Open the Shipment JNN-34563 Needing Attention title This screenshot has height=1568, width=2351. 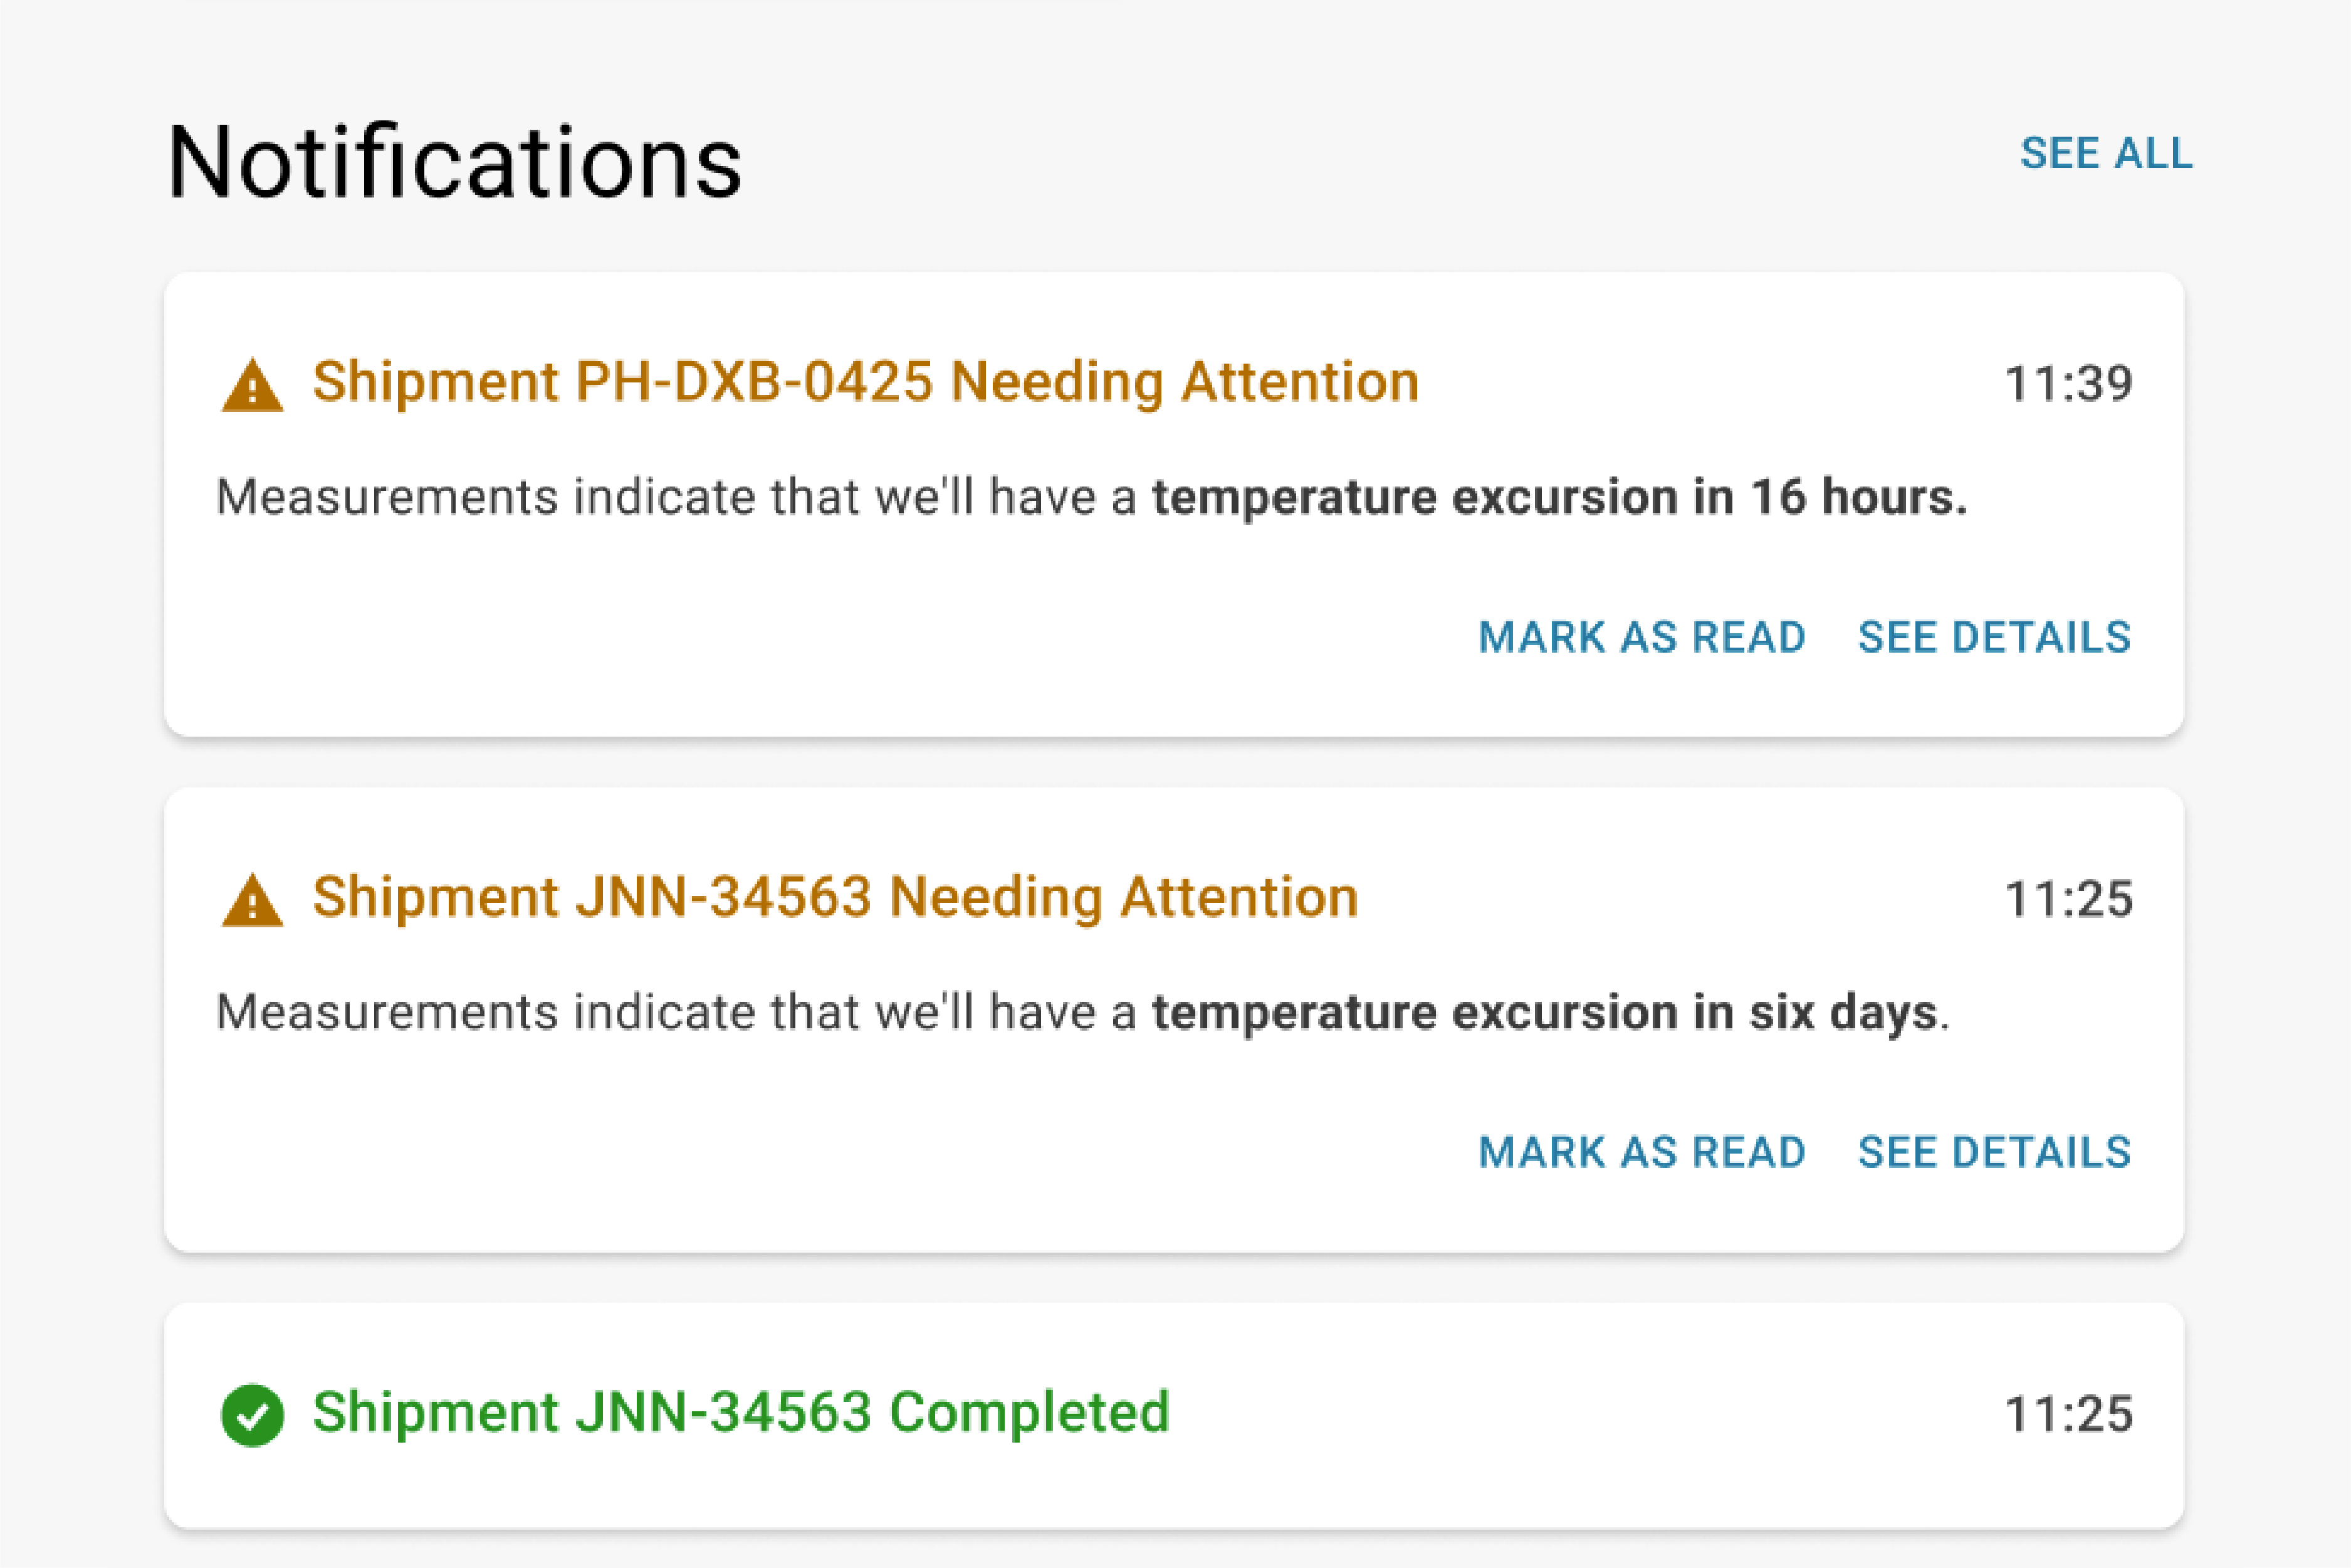(835, 897)
